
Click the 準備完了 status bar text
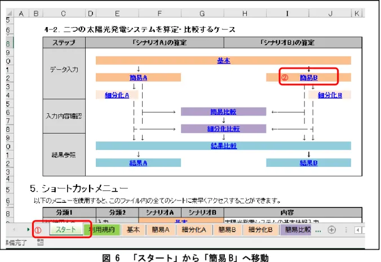[x=16, y=242]
